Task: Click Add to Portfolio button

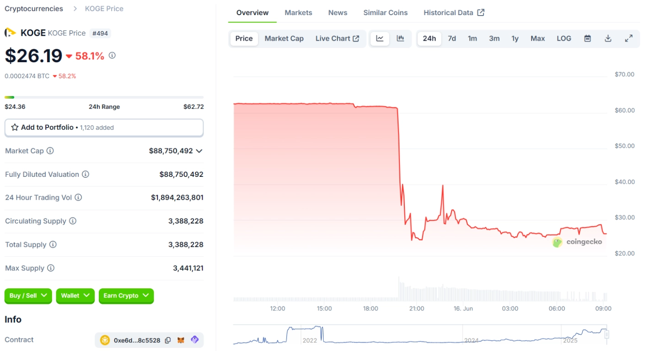Action: tap(104, 128)
